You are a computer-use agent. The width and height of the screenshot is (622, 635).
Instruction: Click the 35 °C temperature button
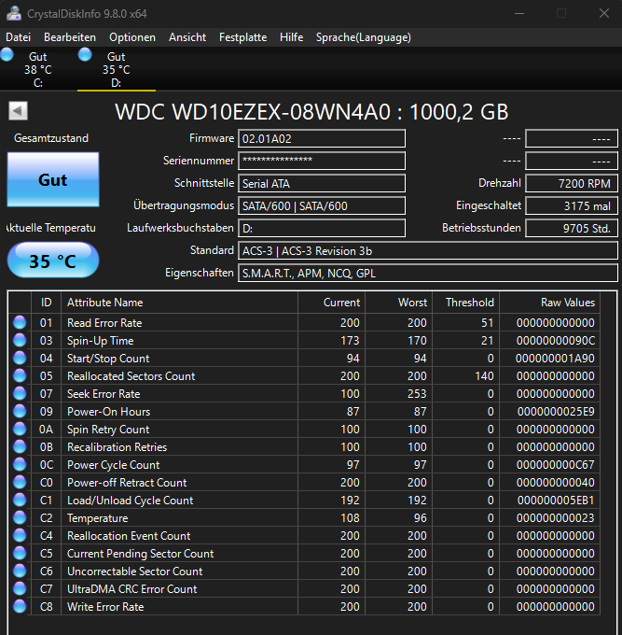(x=53, y=261)
